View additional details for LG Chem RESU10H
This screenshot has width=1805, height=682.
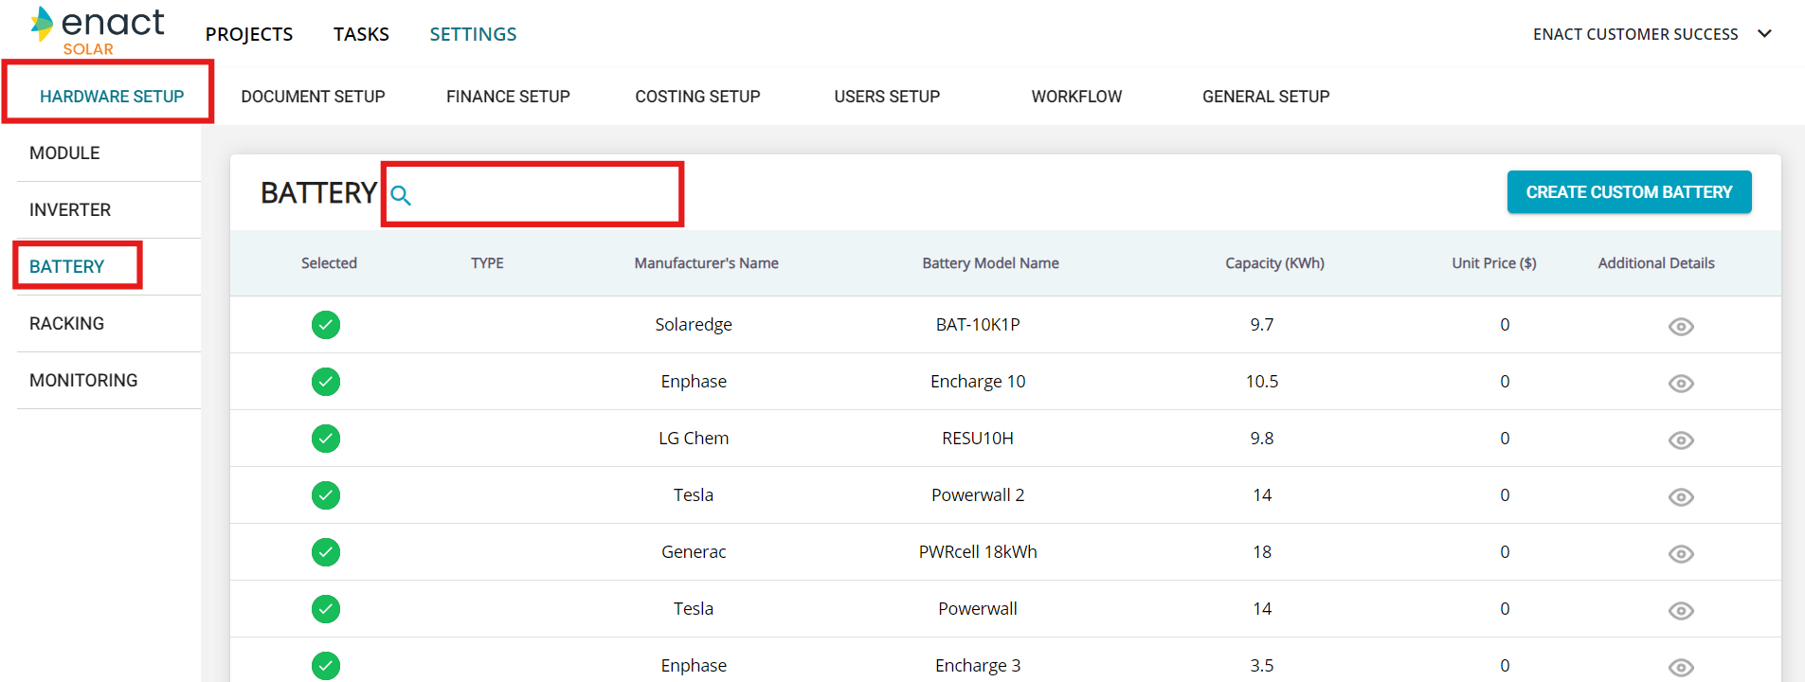click(x=1681, y=440)
